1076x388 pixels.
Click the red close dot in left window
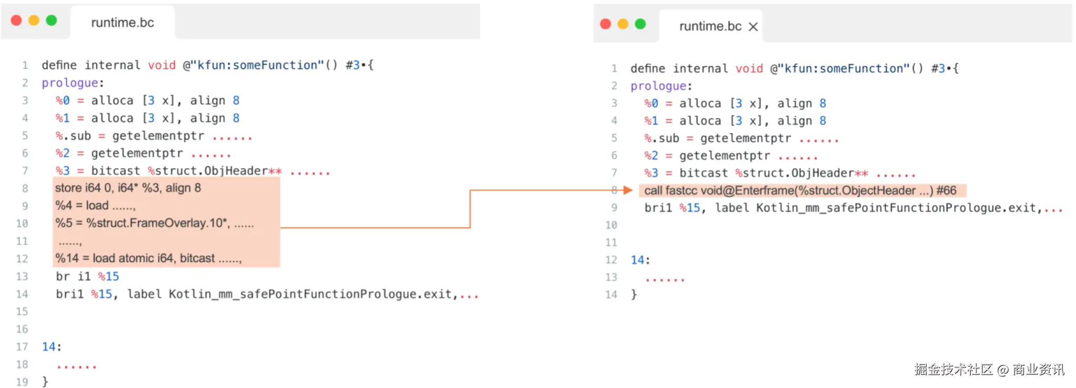pos(16,20)
